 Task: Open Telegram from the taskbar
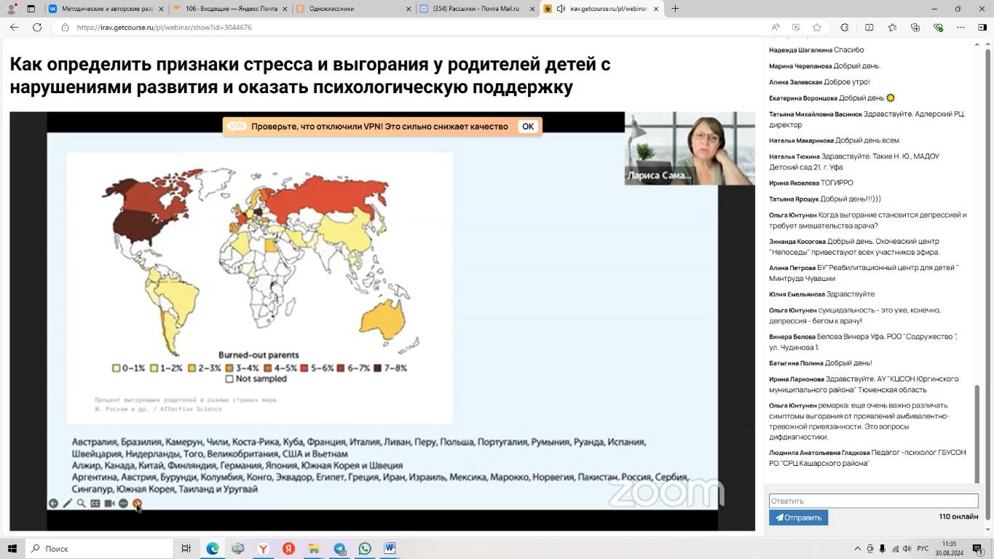340,548
